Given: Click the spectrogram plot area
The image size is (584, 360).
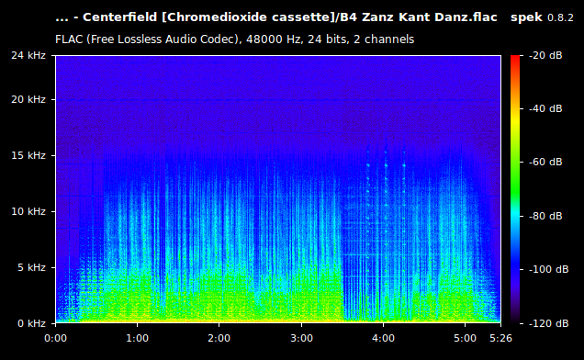Looking at the screenshot, I should (278, 189).
